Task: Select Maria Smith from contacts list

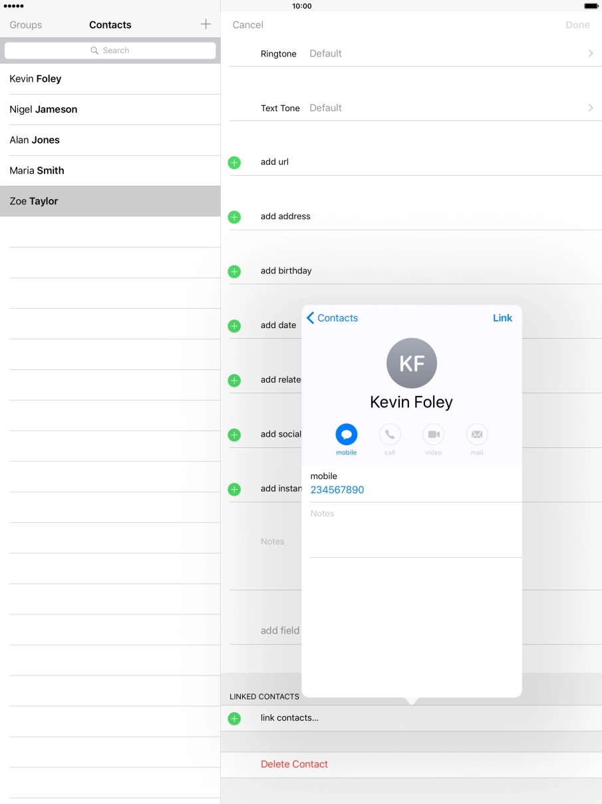Action: click(37, 170)
